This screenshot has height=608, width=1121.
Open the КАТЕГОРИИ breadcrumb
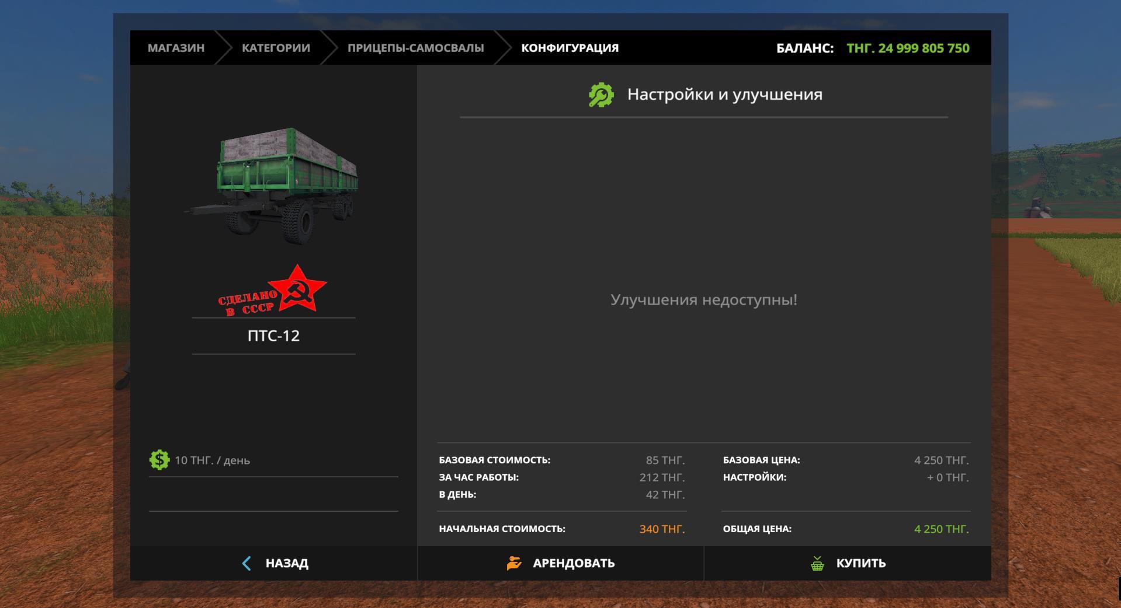276,48
